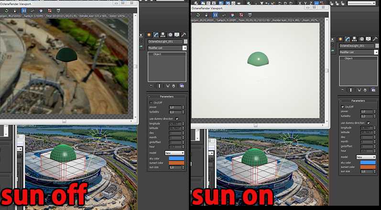
Task: Pause the render in the sun off OctaneRender Viewport
Action: click(x=24, y=10)
